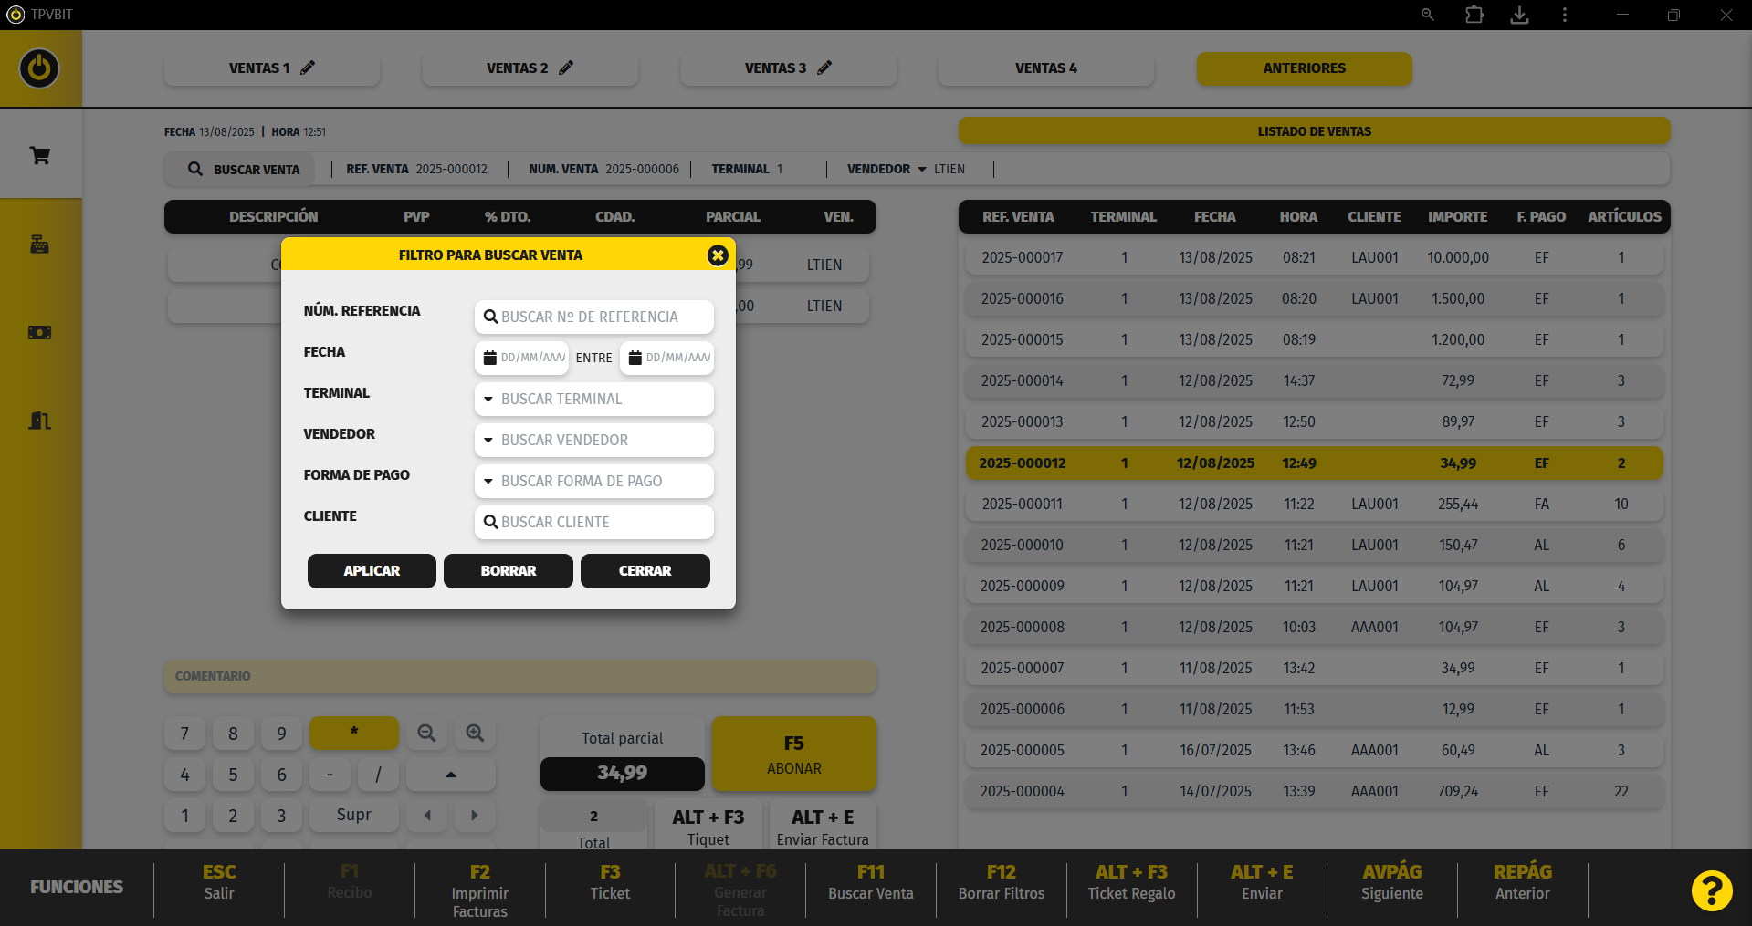
Task: Expand the Buscar Terminal dropdown
Action: 593,399
